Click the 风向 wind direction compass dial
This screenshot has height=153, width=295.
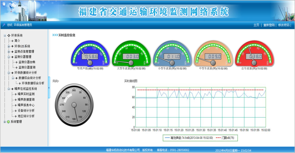(x=74, y=105)
